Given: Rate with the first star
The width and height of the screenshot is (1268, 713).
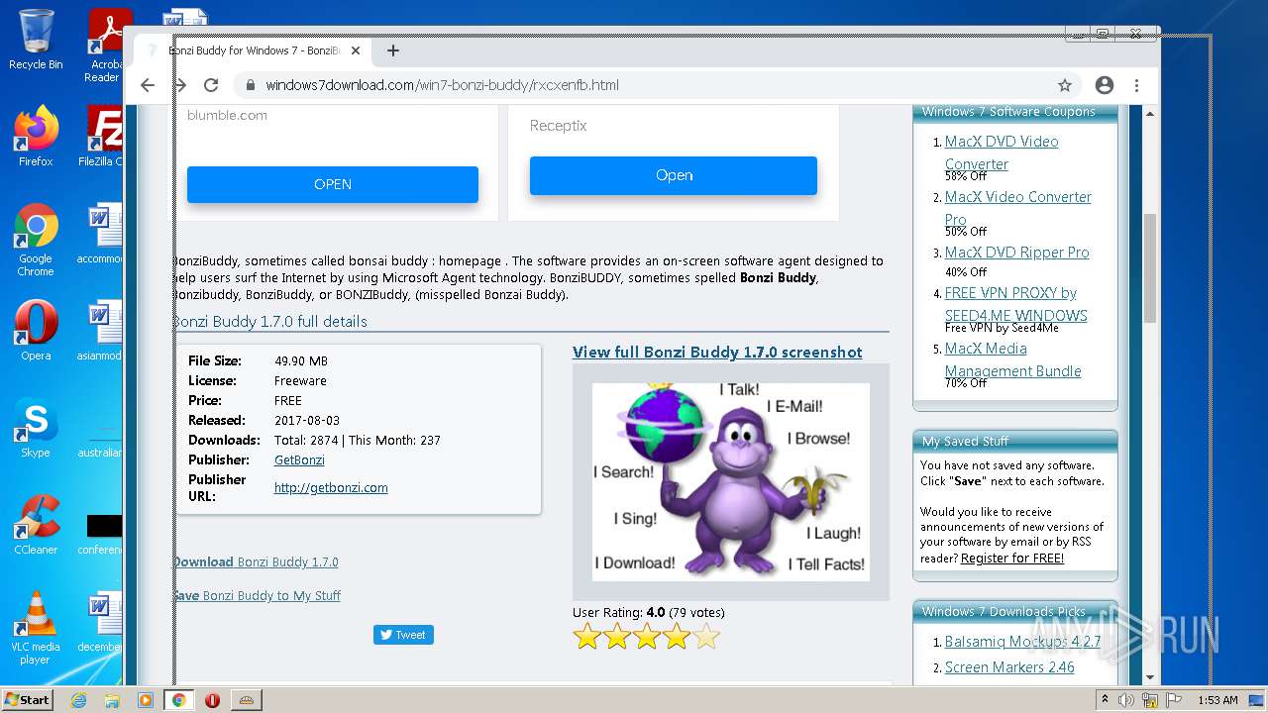Looking at the screenshot, I should (x=587, y=637).
